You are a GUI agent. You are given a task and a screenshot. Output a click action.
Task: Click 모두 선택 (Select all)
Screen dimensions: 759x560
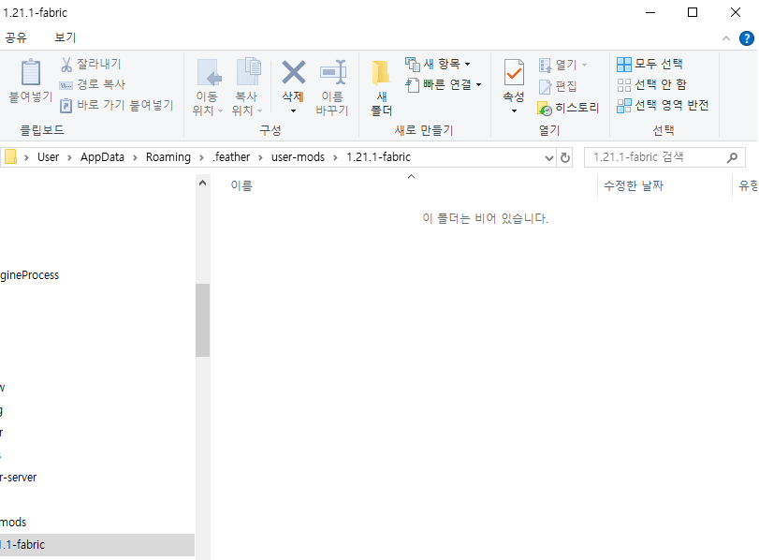coord(650,64)
